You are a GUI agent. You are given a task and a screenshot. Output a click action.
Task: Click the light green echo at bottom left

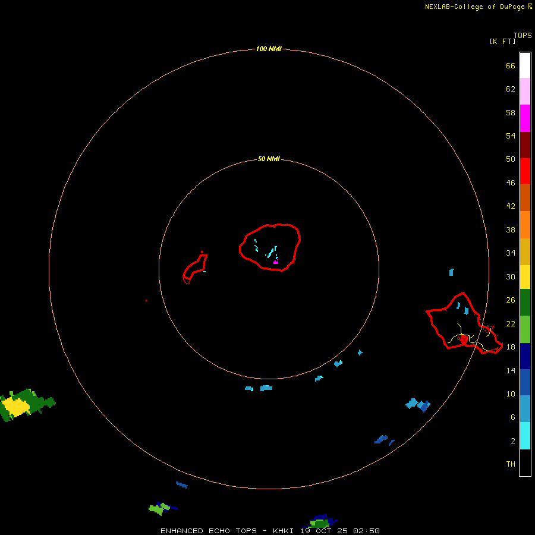point(159,508)
